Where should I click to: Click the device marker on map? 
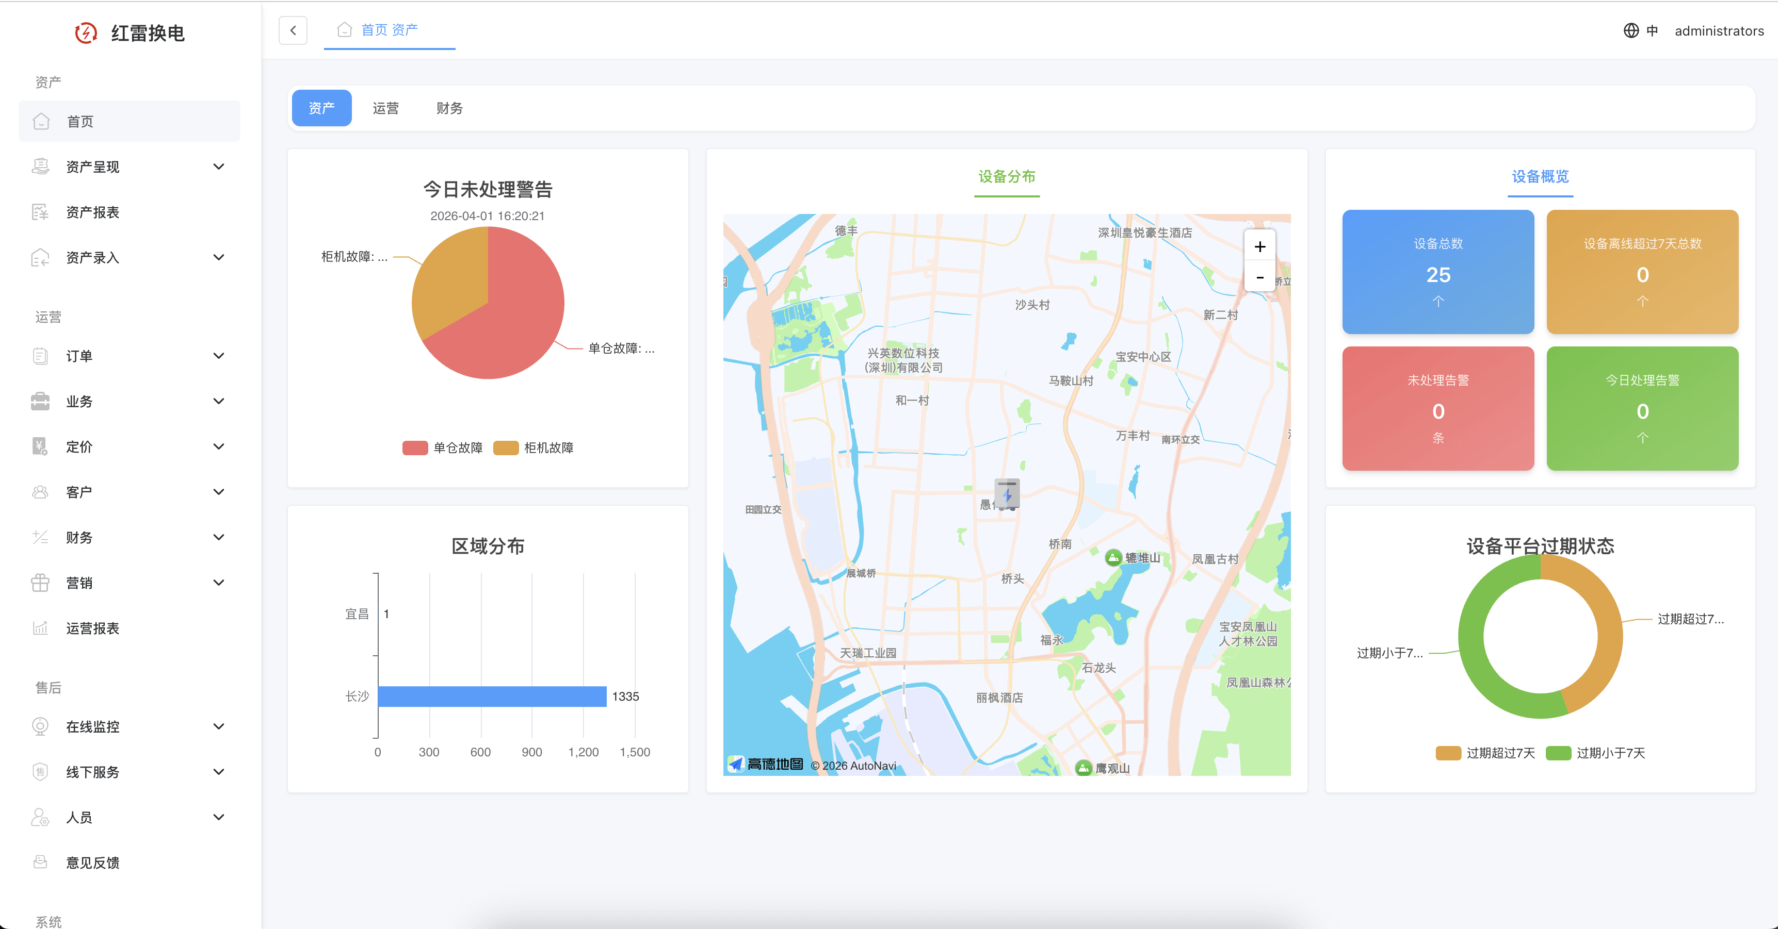[1007, 494]
